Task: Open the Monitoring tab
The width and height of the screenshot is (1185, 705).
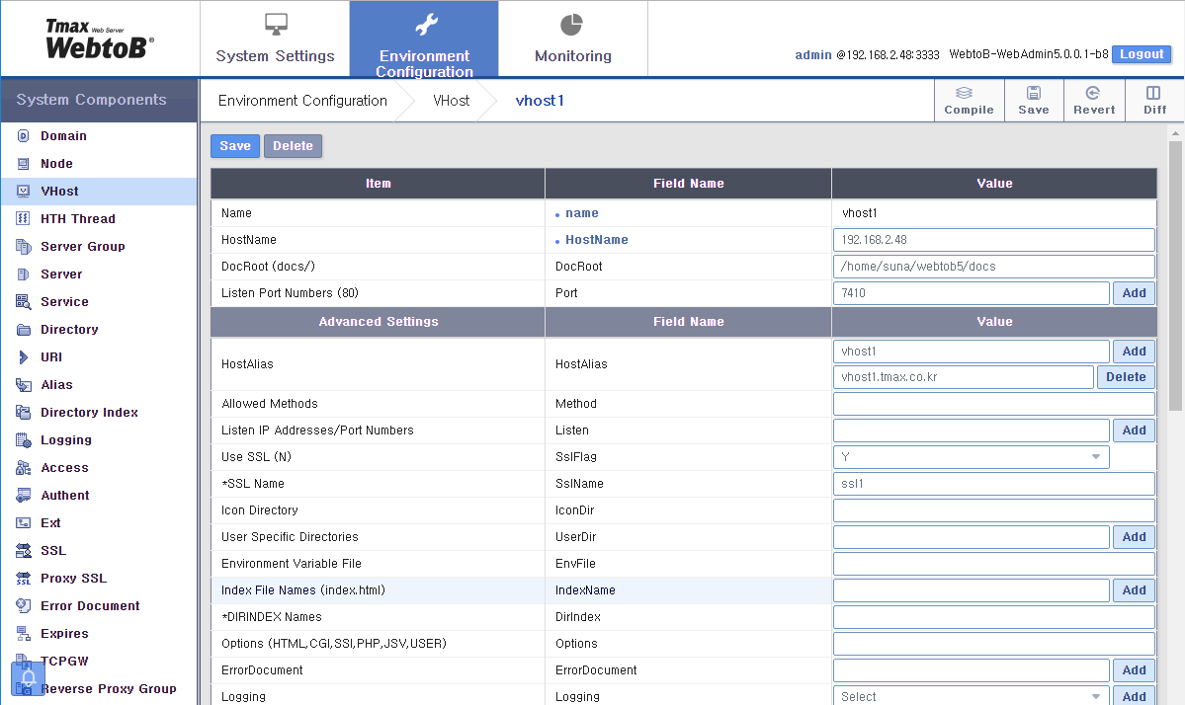Action: point(571,39)
